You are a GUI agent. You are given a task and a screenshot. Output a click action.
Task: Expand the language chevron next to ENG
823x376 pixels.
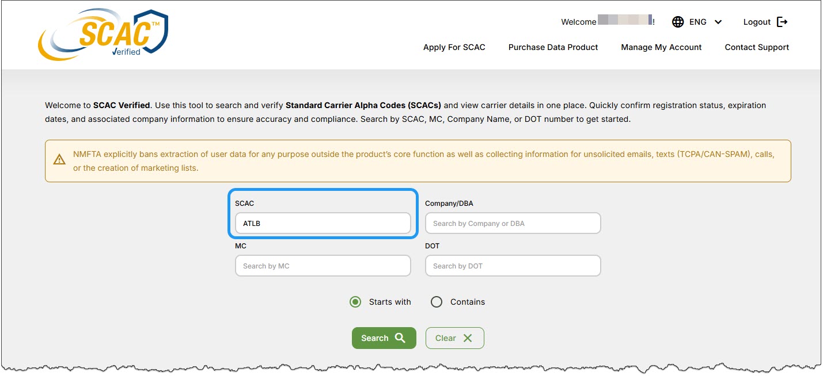tap(718, 22)
